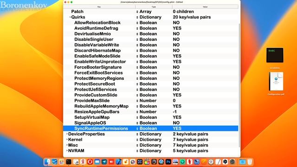Toggle DisableVariableWrite NO value
Image resolution: width=297 pixels, height=167 pixels.
[x=176, y=45]
